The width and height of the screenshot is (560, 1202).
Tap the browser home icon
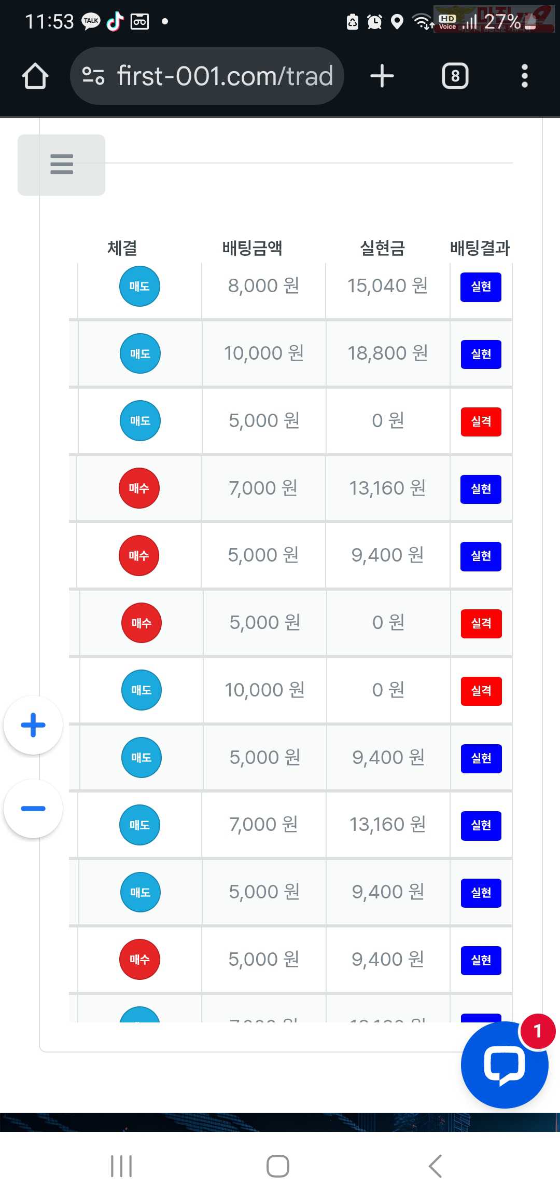click(x=35, y=76)
